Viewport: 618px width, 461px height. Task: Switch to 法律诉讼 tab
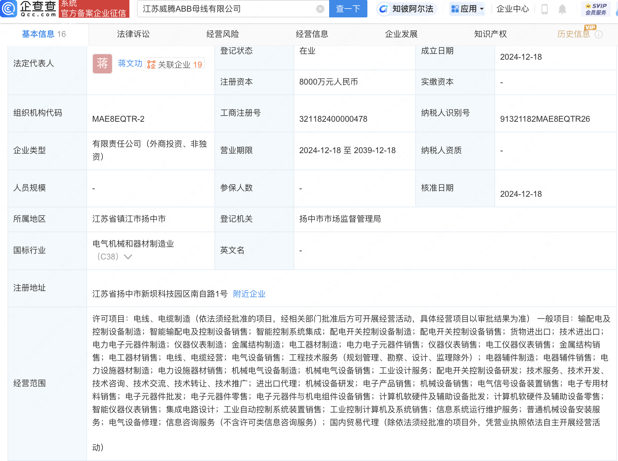(x=133, y=34)
